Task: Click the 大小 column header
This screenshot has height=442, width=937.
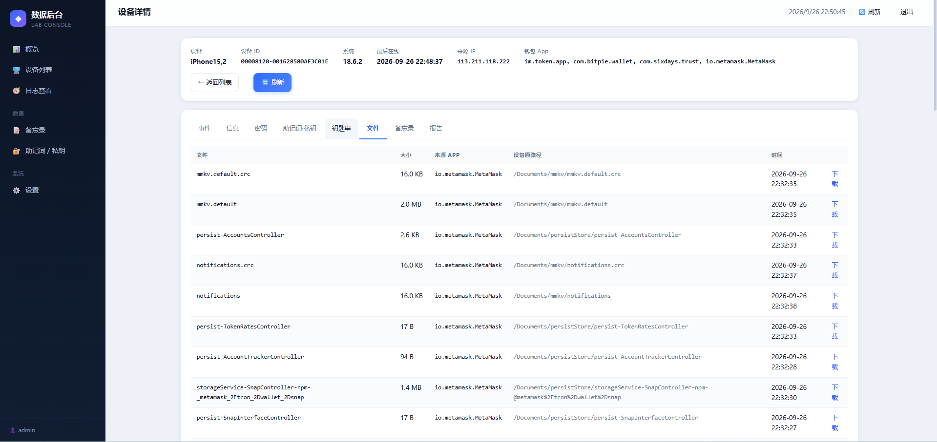Action: [x=406, y=155]
